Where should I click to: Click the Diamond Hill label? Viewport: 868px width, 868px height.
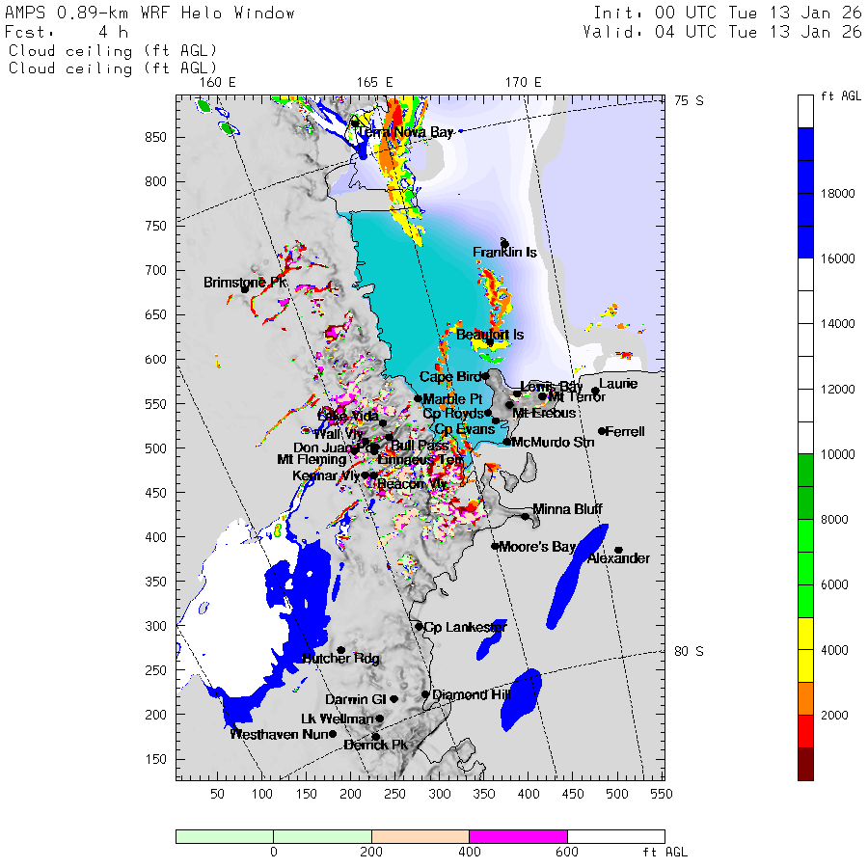471,694
